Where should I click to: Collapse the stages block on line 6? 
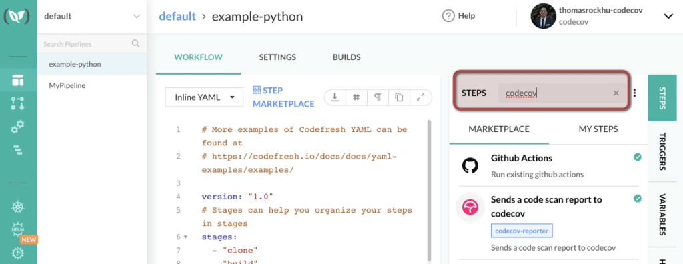[185, 237]
